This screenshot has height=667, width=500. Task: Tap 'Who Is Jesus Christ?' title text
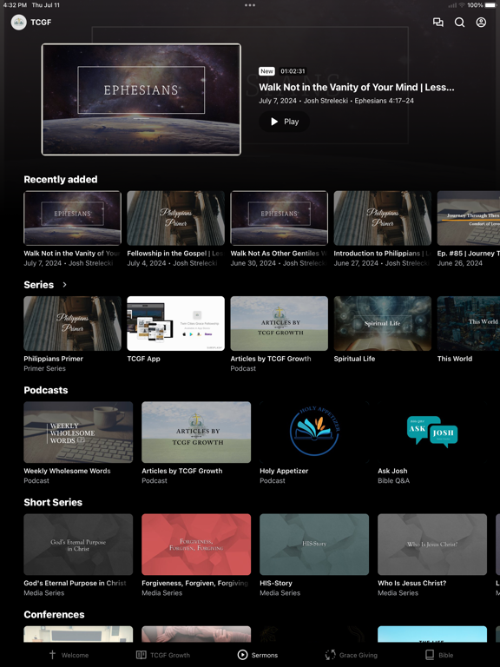[x=412, y=584]
